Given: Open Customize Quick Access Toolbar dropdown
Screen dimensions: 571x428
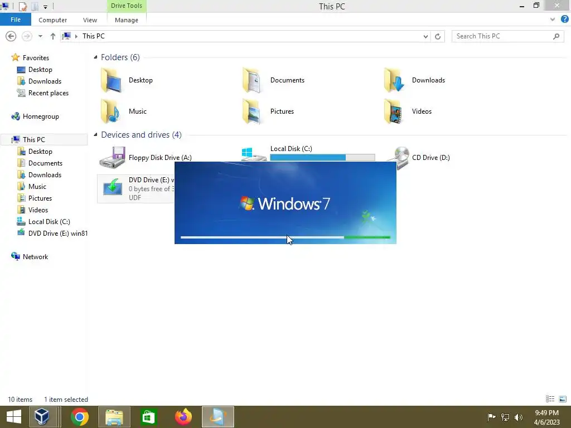Looking at the screenshot, I should [45, 7].
